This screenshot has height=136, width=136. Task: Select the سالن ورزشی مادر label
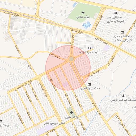54,123
